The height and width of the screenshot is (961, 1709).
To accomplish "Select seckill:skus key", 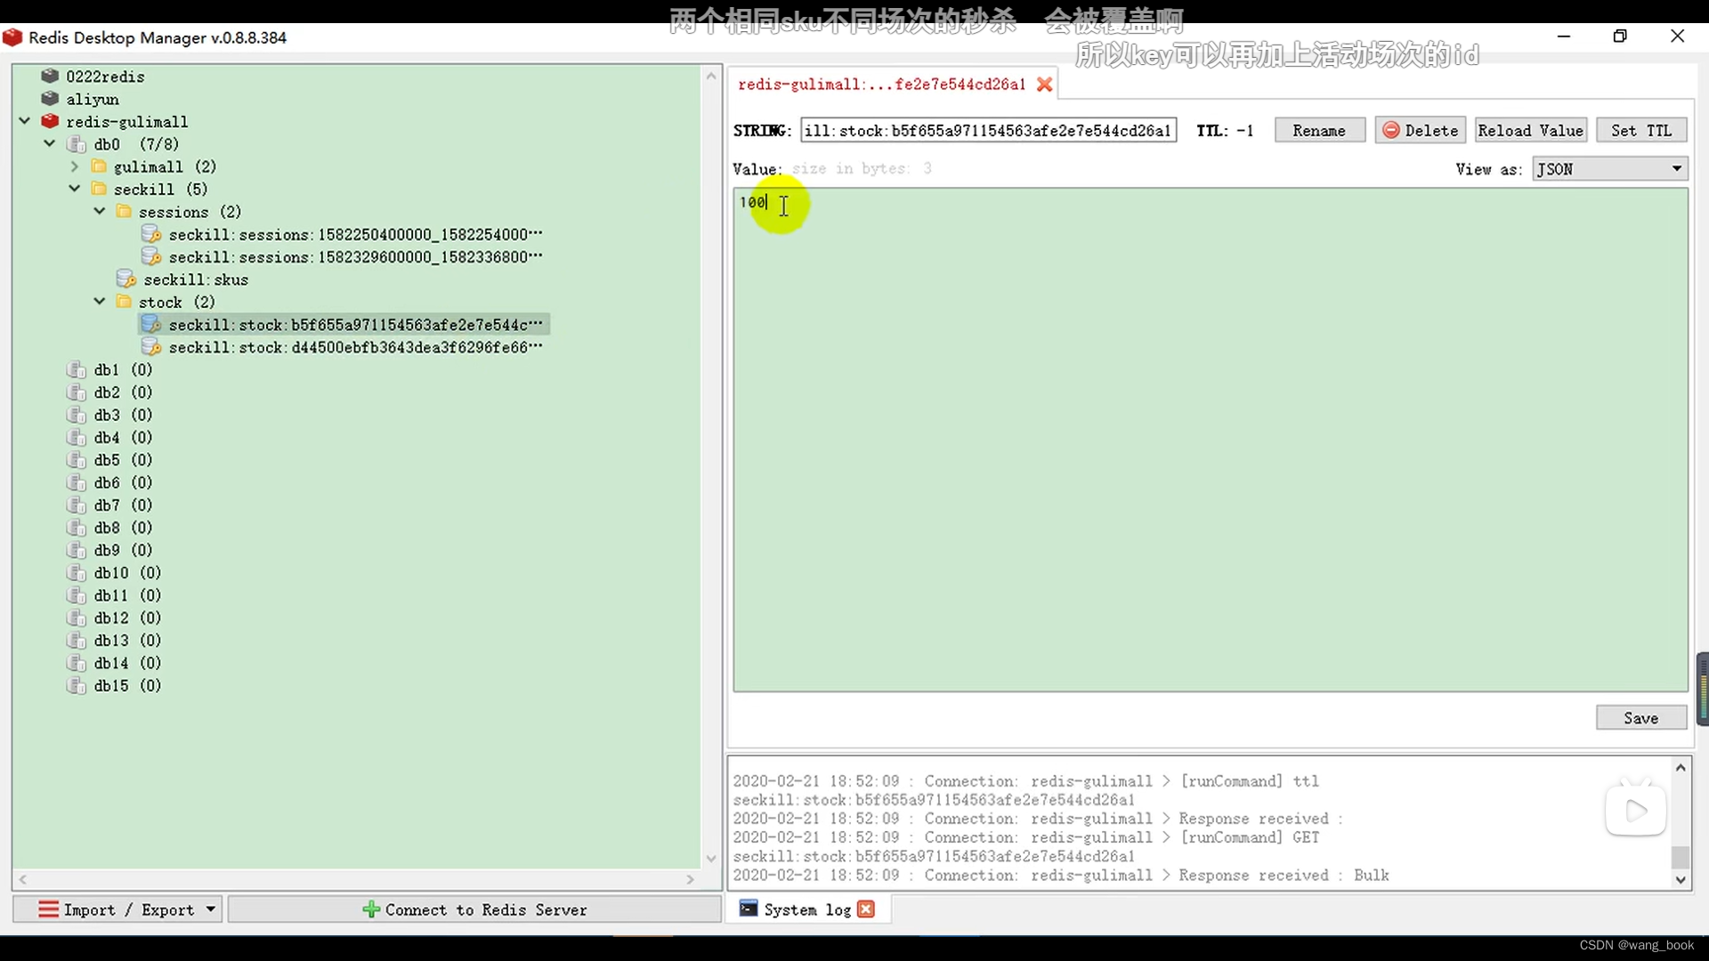I will point(196,279).
